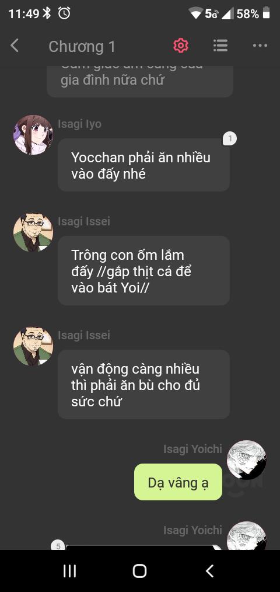The width and height of the screenshot is (280, 592).
Task: Tap the Isagi Iyo sender name
Action: click(79, 124)
